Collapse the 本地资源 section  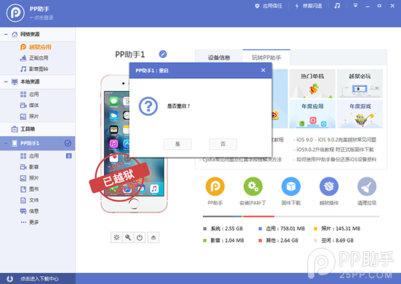(6, 82)
